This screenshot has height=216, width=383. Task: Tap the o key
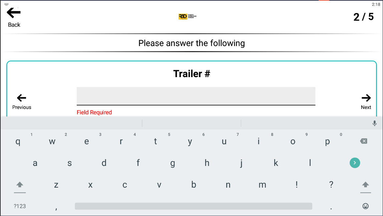[293, 141]
